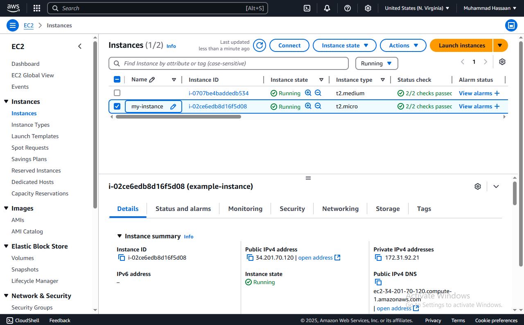Click the panel resize handle above details

(x=308, y=178)
